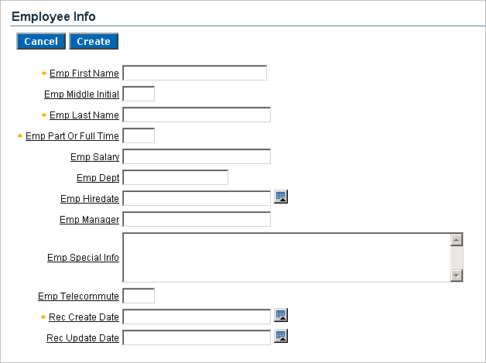The width and height of the screenshot is (486, 363).
Task: Click the Emp Manager text field
Action: pos(197,220)
